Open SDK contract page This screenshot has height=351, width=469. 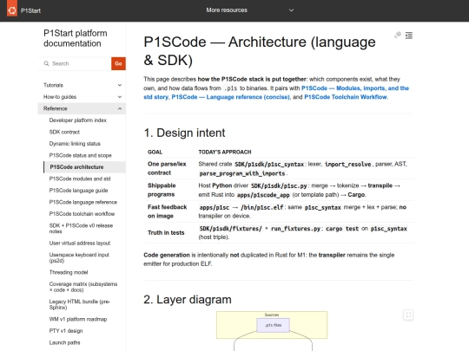point(64,132)
